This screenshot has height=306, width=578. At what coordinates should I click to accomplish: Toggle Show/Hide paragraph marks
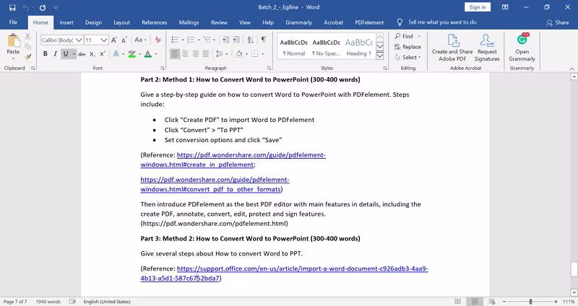(264, 40)
